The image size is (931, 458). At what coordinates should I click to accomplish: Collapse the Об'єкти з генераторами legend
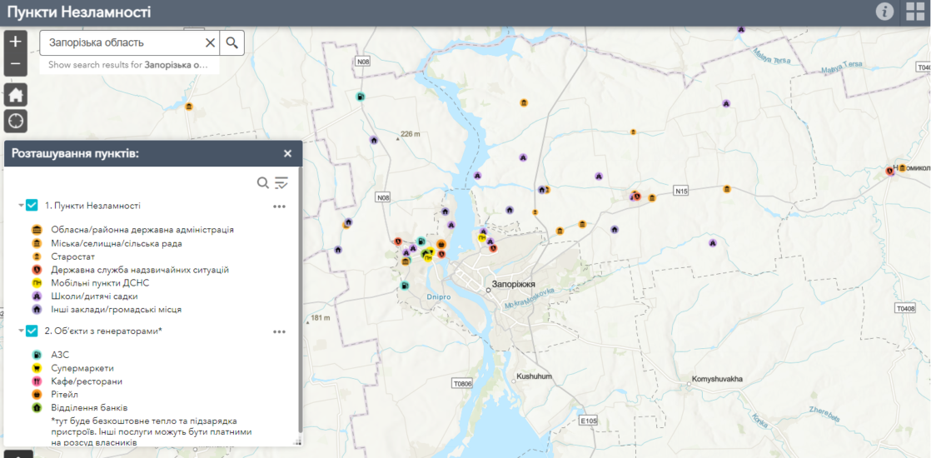(20, 331)
